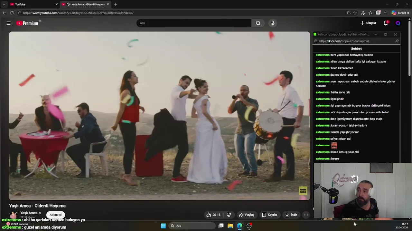Start voice search with microphone icon
The width and height of the screenshot is (412, 231).
tap(273, 23)
